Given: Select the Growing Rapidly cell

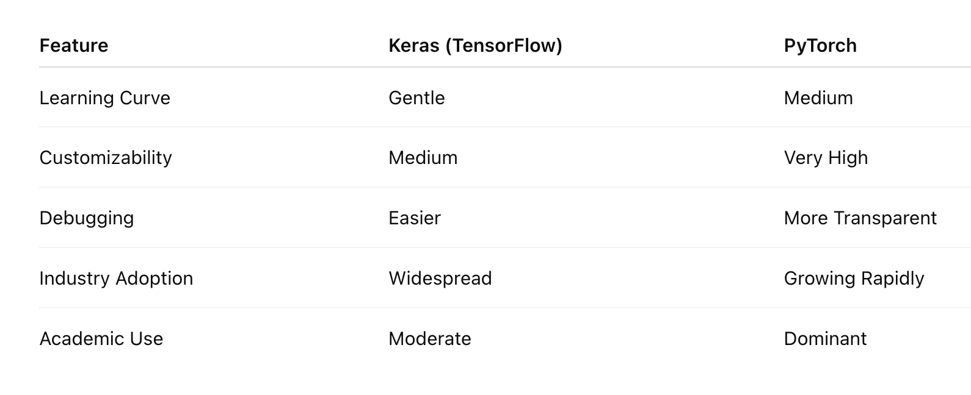Looking at the screenshot, I should tap(854, 279).
